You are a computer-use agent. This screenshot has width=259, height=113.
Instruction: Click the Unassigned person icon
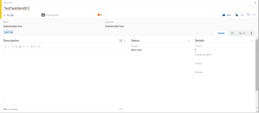pyautogui.click(x=43, y=15)
